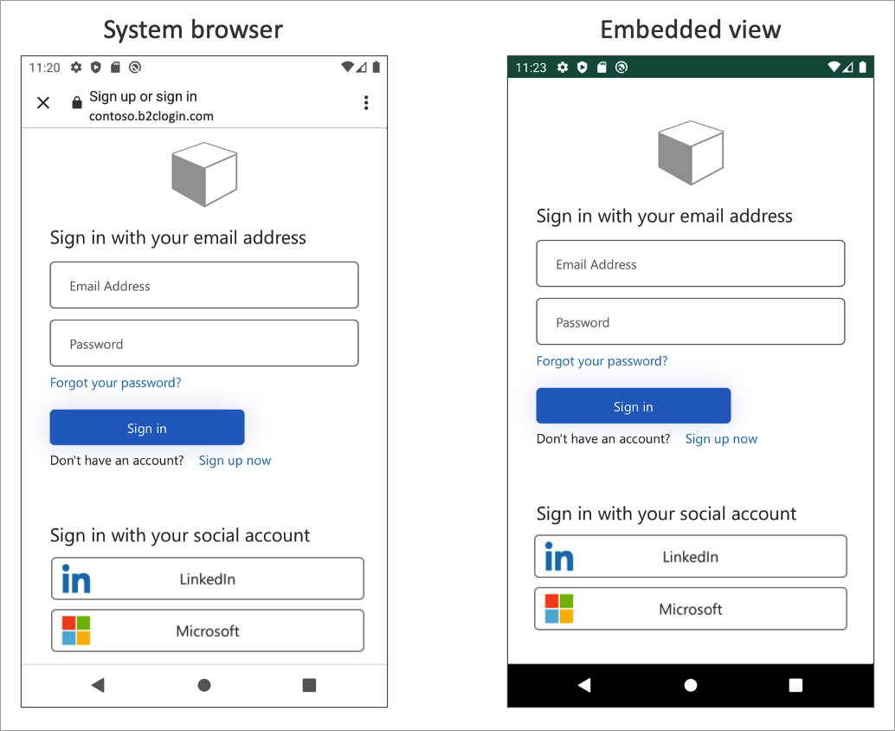Open the browser overflow three-dot menu

pyautogui.click(x=366, y=102)
